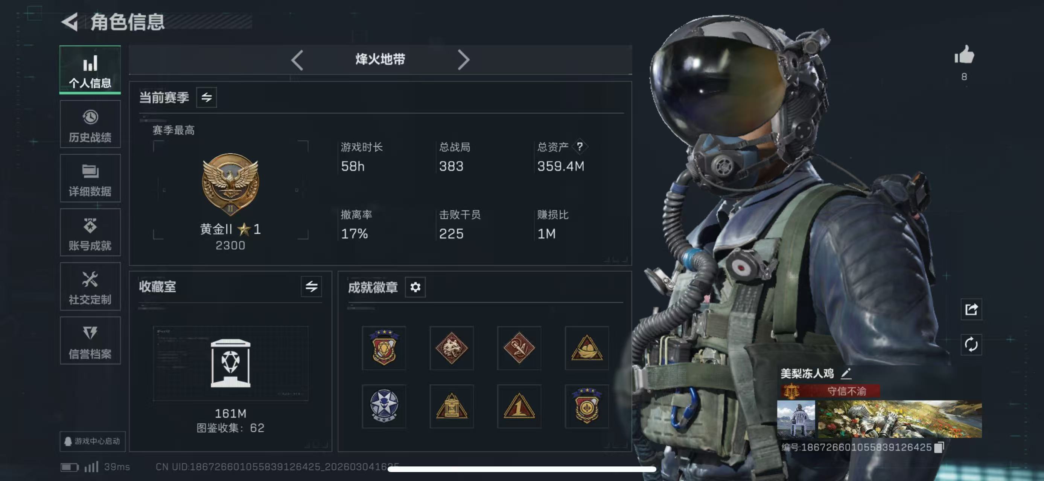Toggle the 当前赛季 season switch button

click(x=206, y=97)
